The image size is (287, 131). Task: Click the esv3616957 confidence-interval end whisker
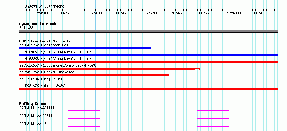tap(199, 69)
